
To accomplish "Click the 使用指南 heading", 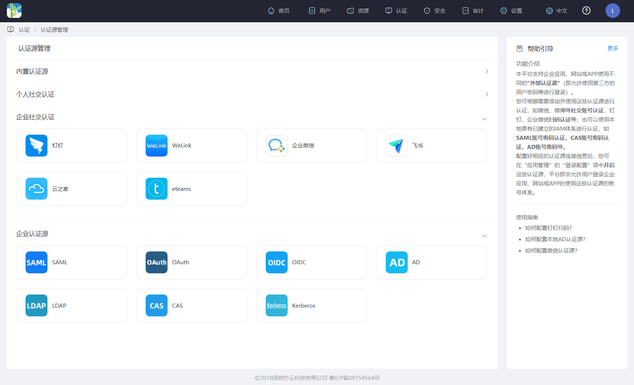I will [x=527, y=217].
